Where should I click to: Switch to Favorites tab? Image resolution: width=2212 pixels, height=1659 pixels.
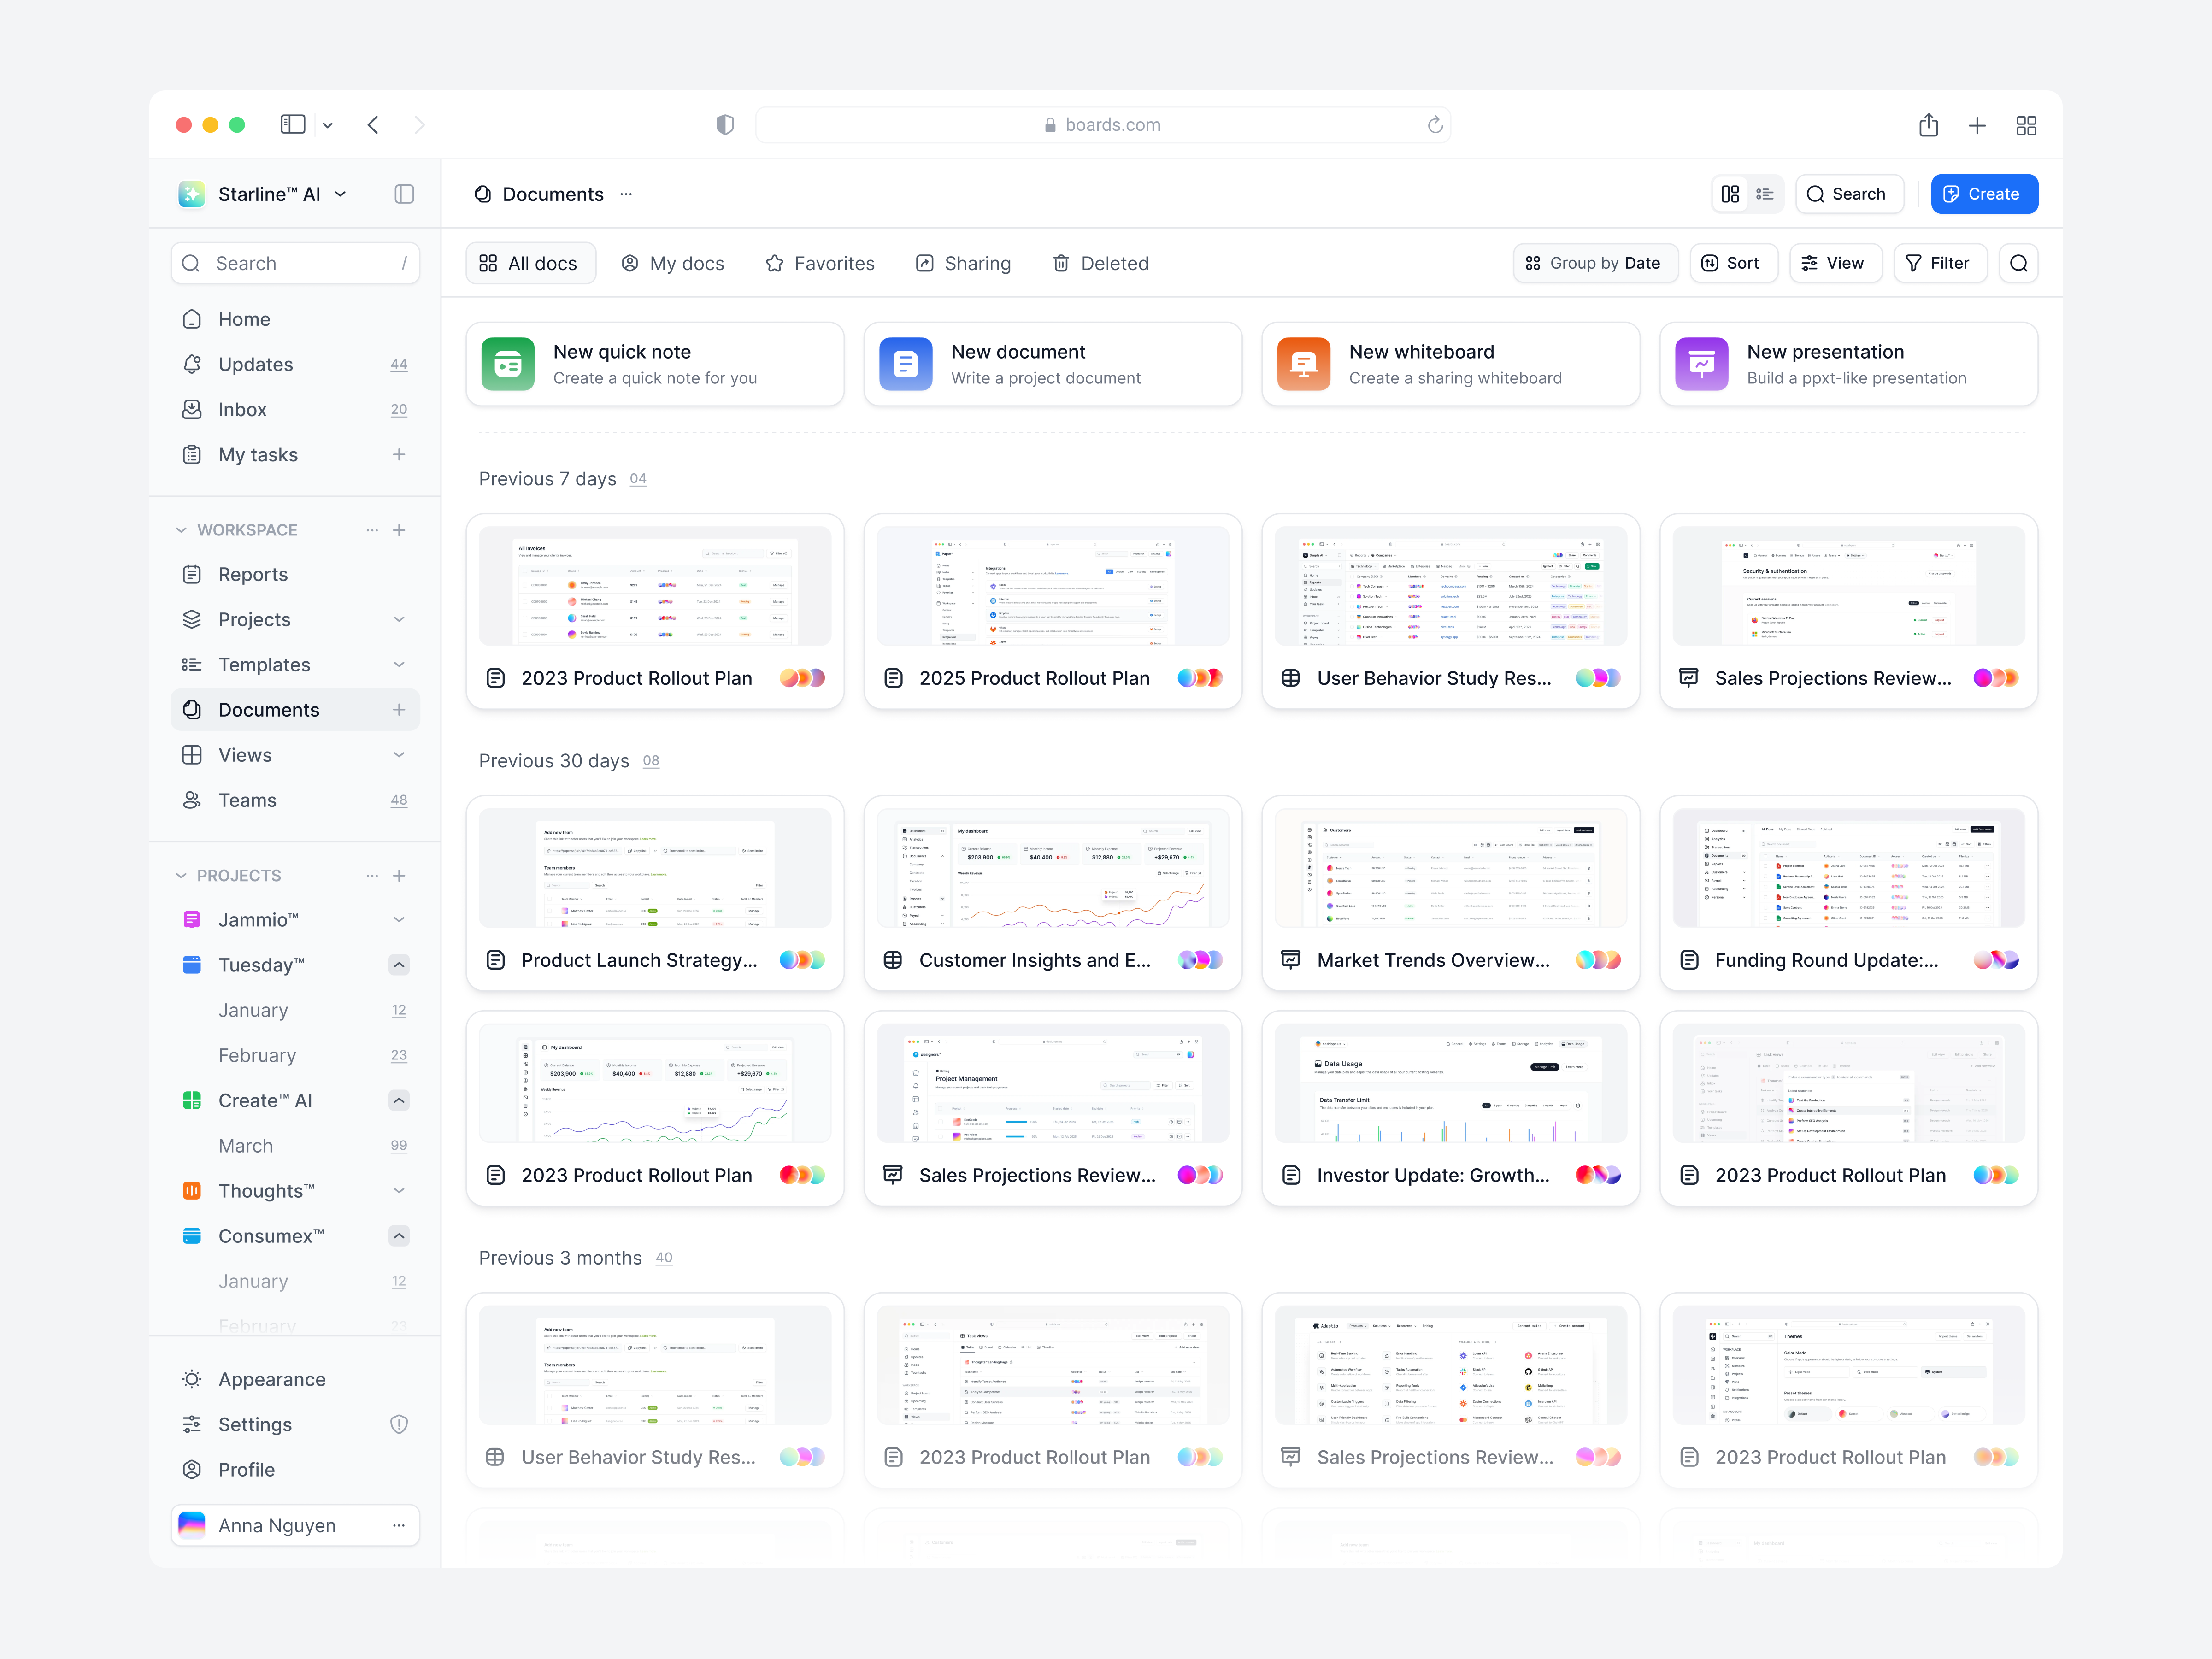[x=820, y=263]
